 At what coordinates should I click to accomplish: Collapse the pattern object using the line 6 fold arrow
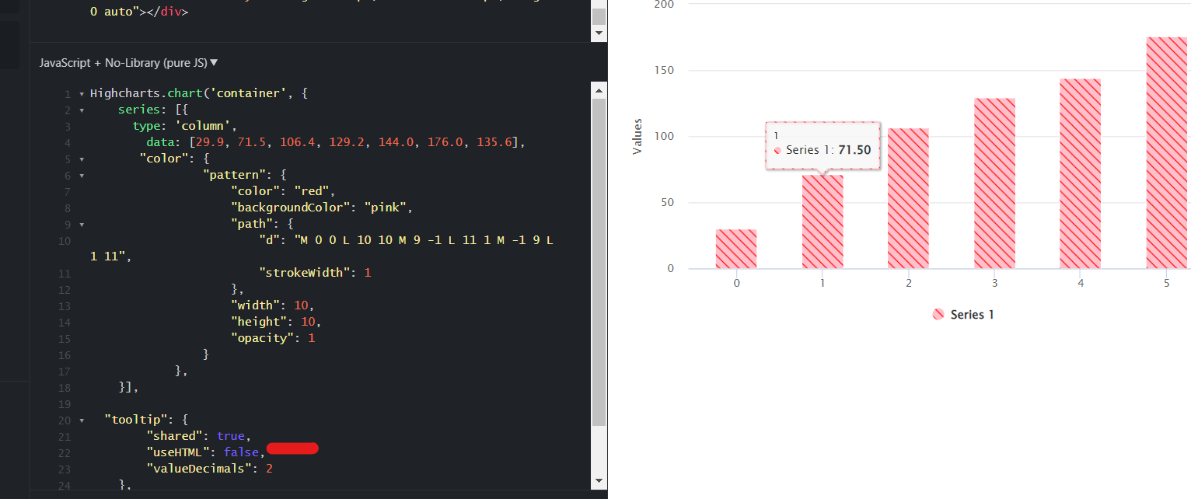click(81, 175)
